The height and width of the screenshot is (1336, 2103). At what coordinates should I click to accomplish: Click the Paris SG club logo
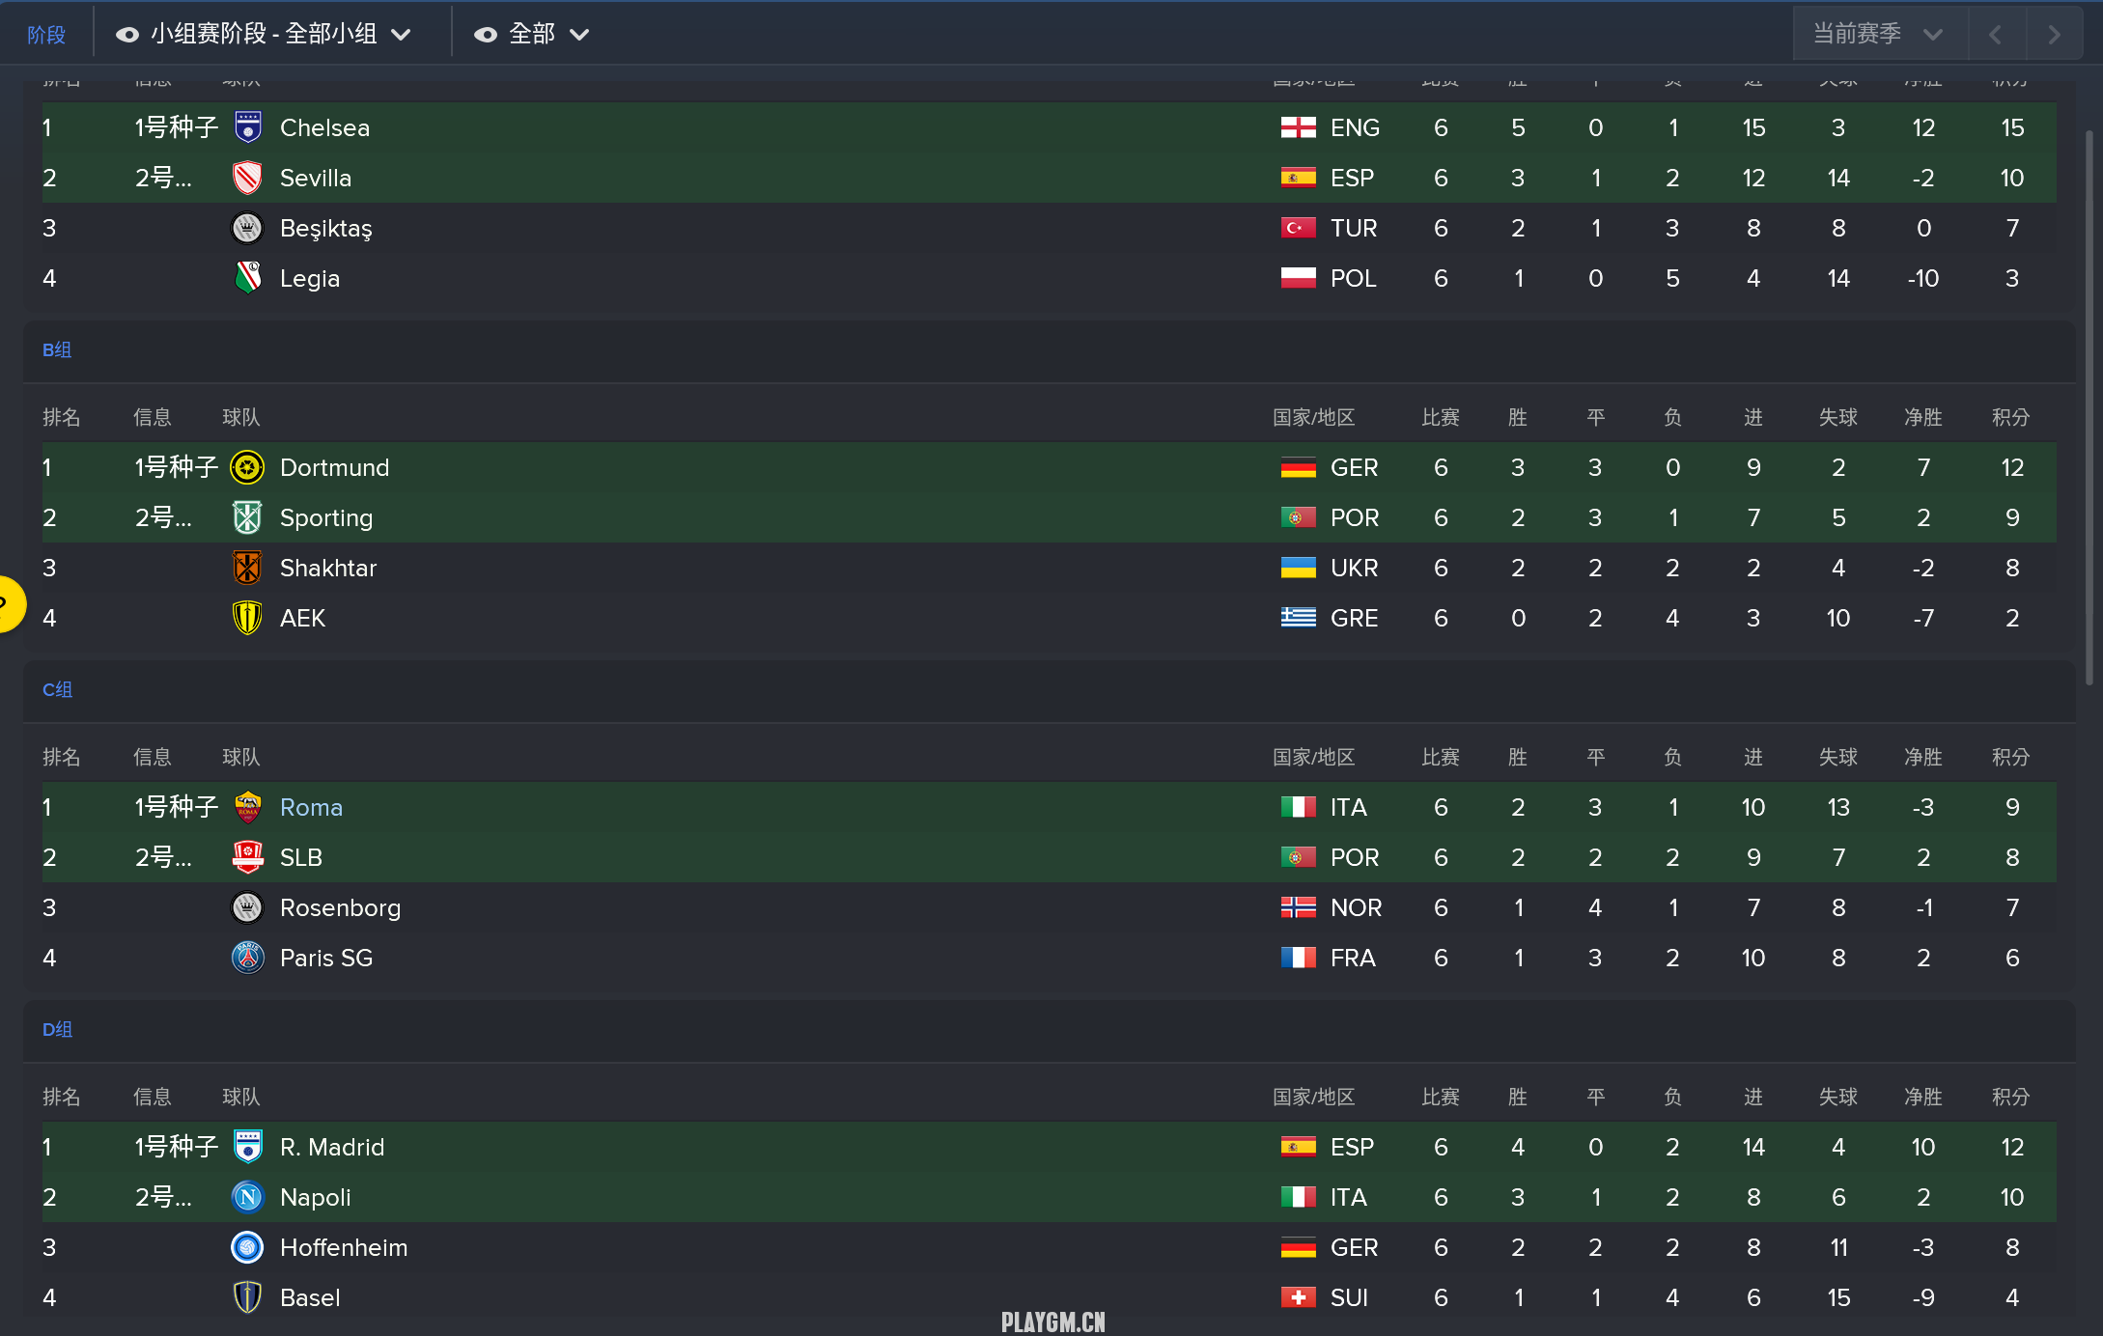[248, 958]
